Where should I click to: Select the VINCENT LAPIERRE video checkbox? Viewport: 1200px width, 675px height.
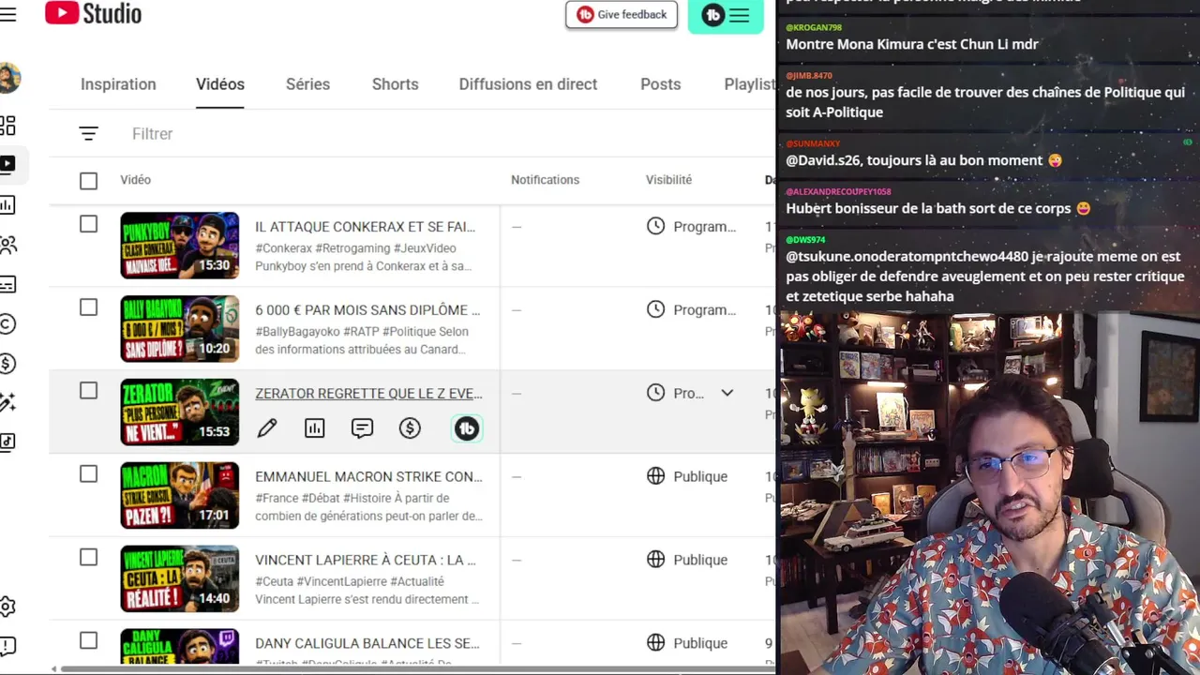pos(88,558)
